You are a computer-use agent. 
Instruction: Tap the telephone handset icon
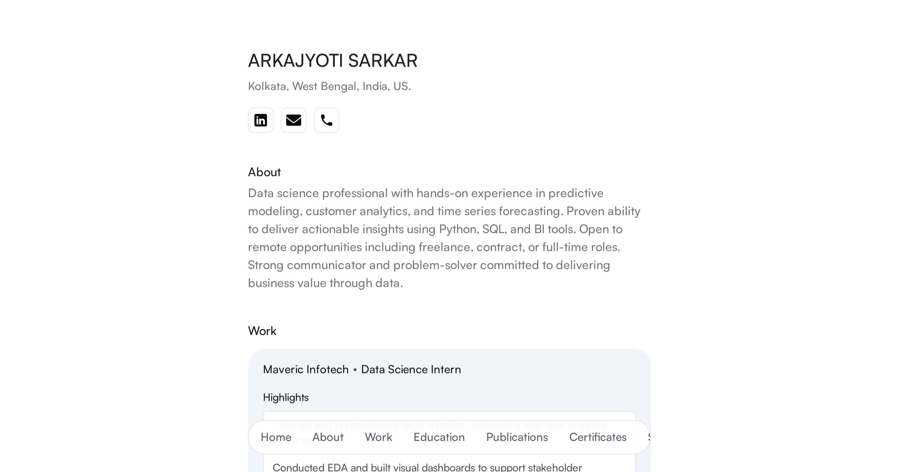coord(326,120)
